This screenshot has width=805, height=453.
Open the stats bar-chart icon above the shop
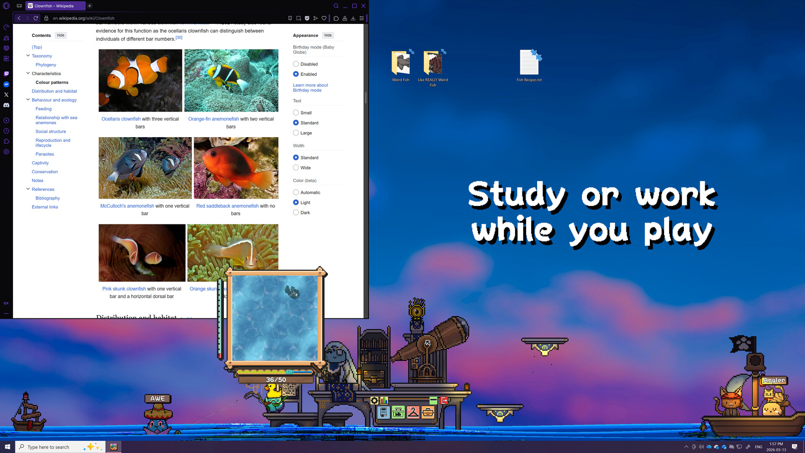[384, 400]
